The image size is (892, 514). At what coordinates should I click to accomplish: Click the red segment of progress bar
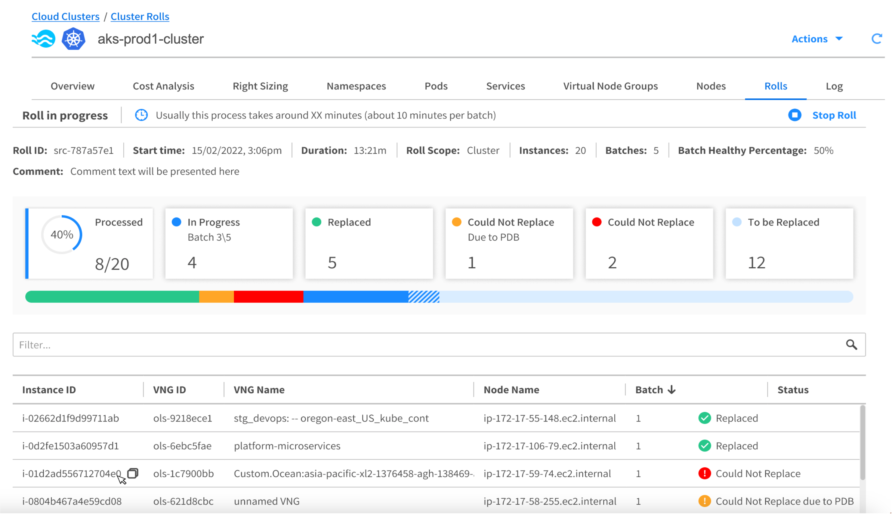coord(268,297)
